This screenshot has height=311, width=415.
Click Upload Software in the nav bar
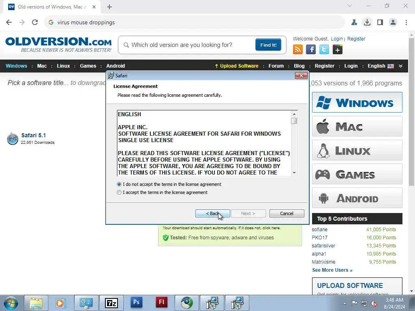coord(236,66)
